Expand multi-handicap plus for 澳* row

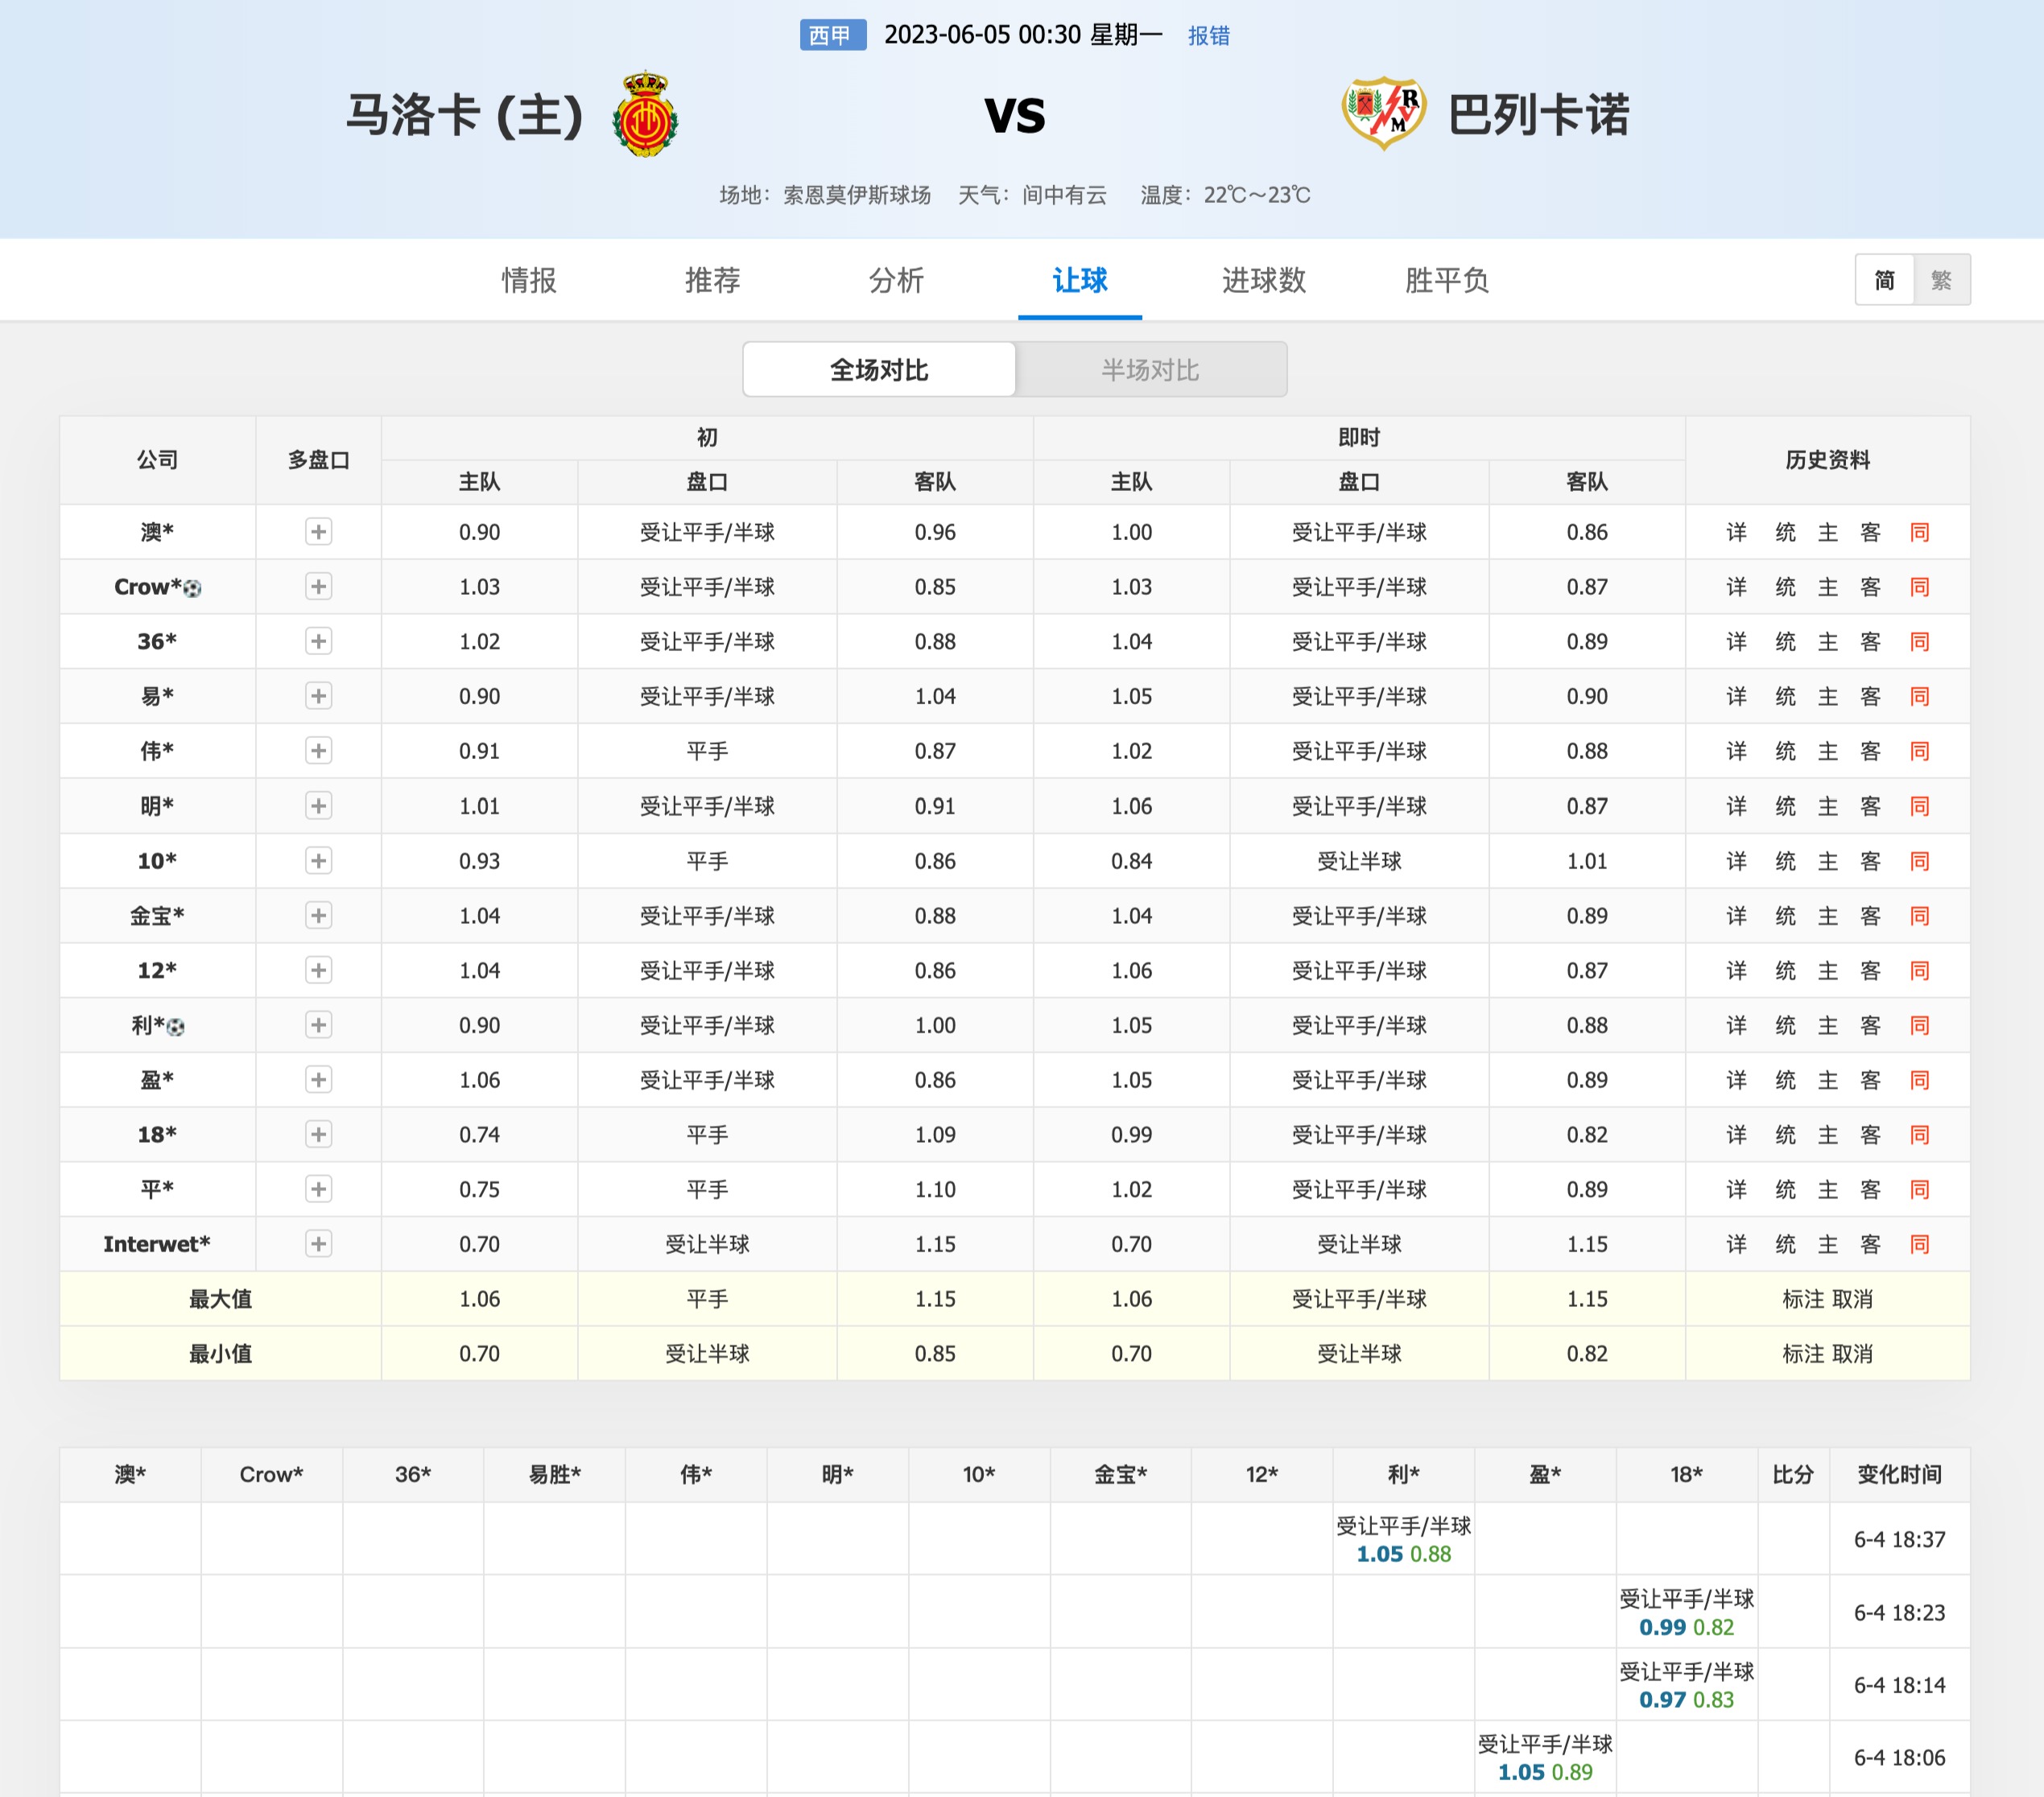pos(318,532)
